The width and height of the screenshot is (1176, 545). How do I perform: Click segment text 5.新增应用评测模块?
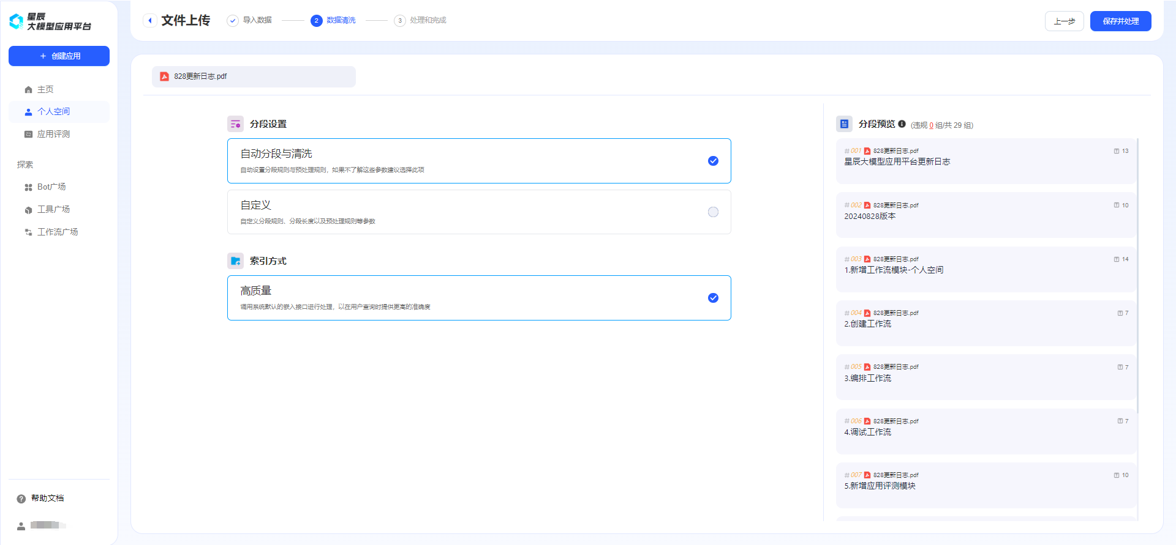pos(880,486)
